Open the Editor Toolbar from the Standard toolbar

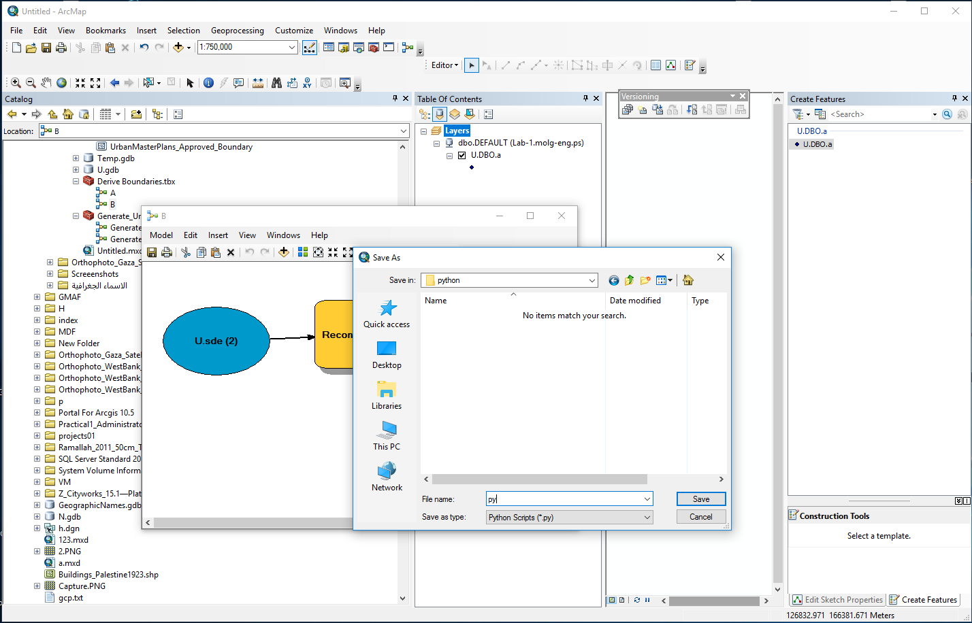tap(309, 48)
